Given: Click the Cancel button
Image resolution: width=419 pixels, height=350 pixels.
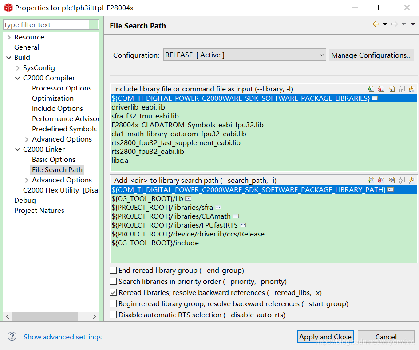Looking at the screenshot, I should pyautogui.click(x=386, y=337).
